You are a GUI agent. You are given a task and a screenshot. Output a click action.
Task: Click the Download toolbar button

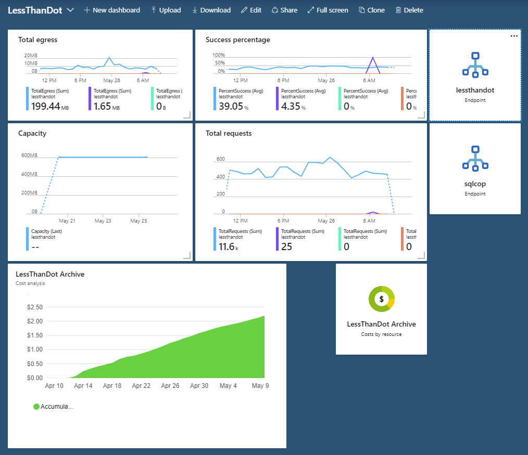point(211,10)
